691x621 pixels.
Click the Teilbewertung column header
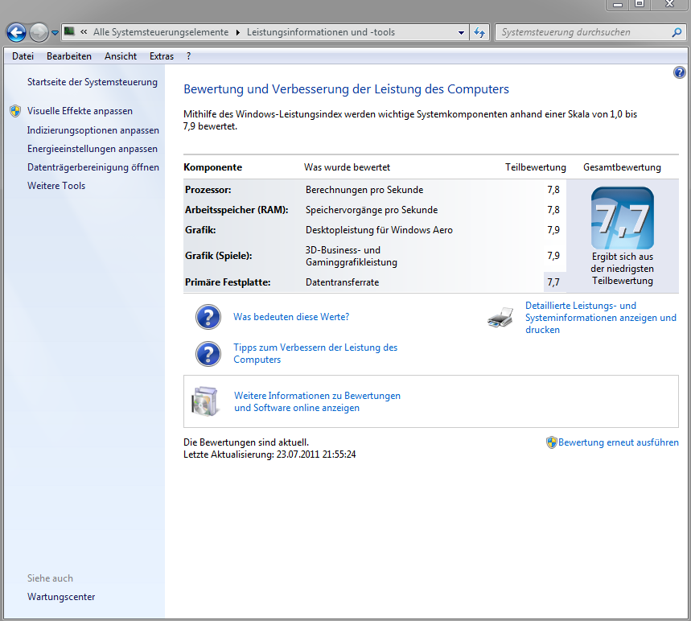(x=536, y=167)
